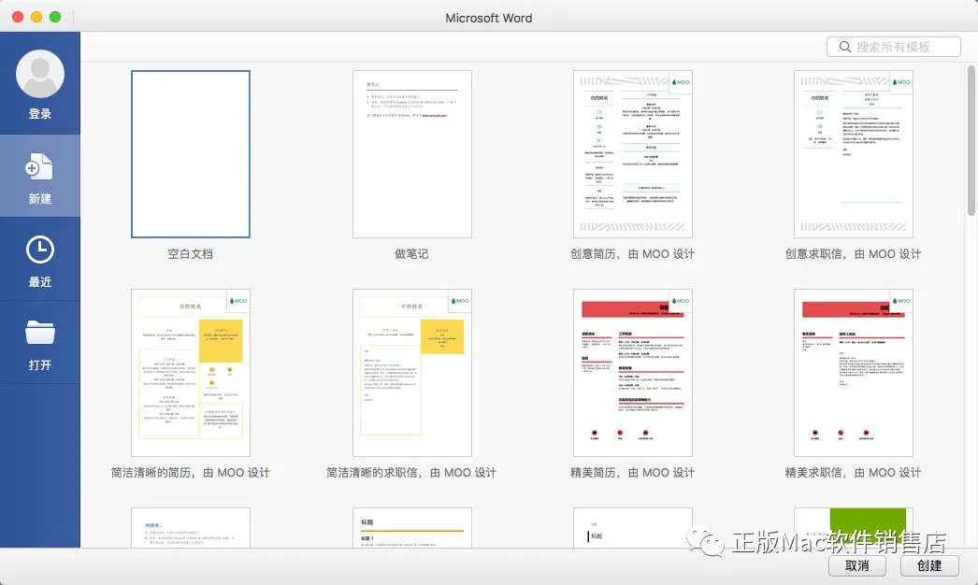Screen dimensions: 978x585
Task: Select the 简洁清晰的求职信 template thumbnail
Action: (x=411, y=372)
